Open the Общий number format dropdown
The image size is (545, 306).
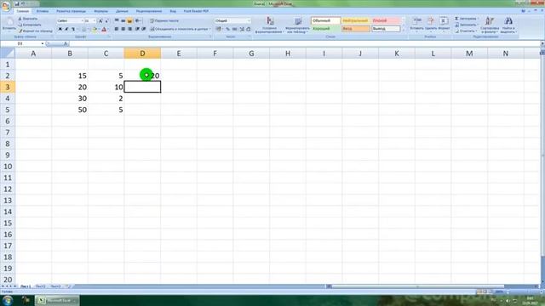pyautogui.click(x=249, y=20)
